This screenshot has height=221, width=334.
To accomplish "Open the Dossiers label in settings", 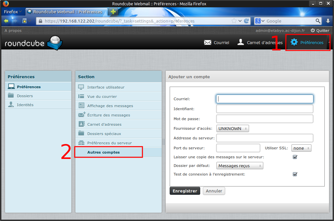I will point(25,96).
